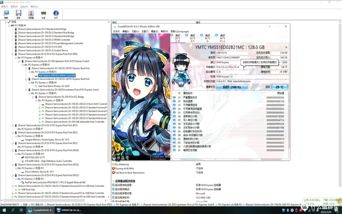Click the 内存 memory module toolbar icon
This screenshot has height=214, width=342.
click(44, 14)
